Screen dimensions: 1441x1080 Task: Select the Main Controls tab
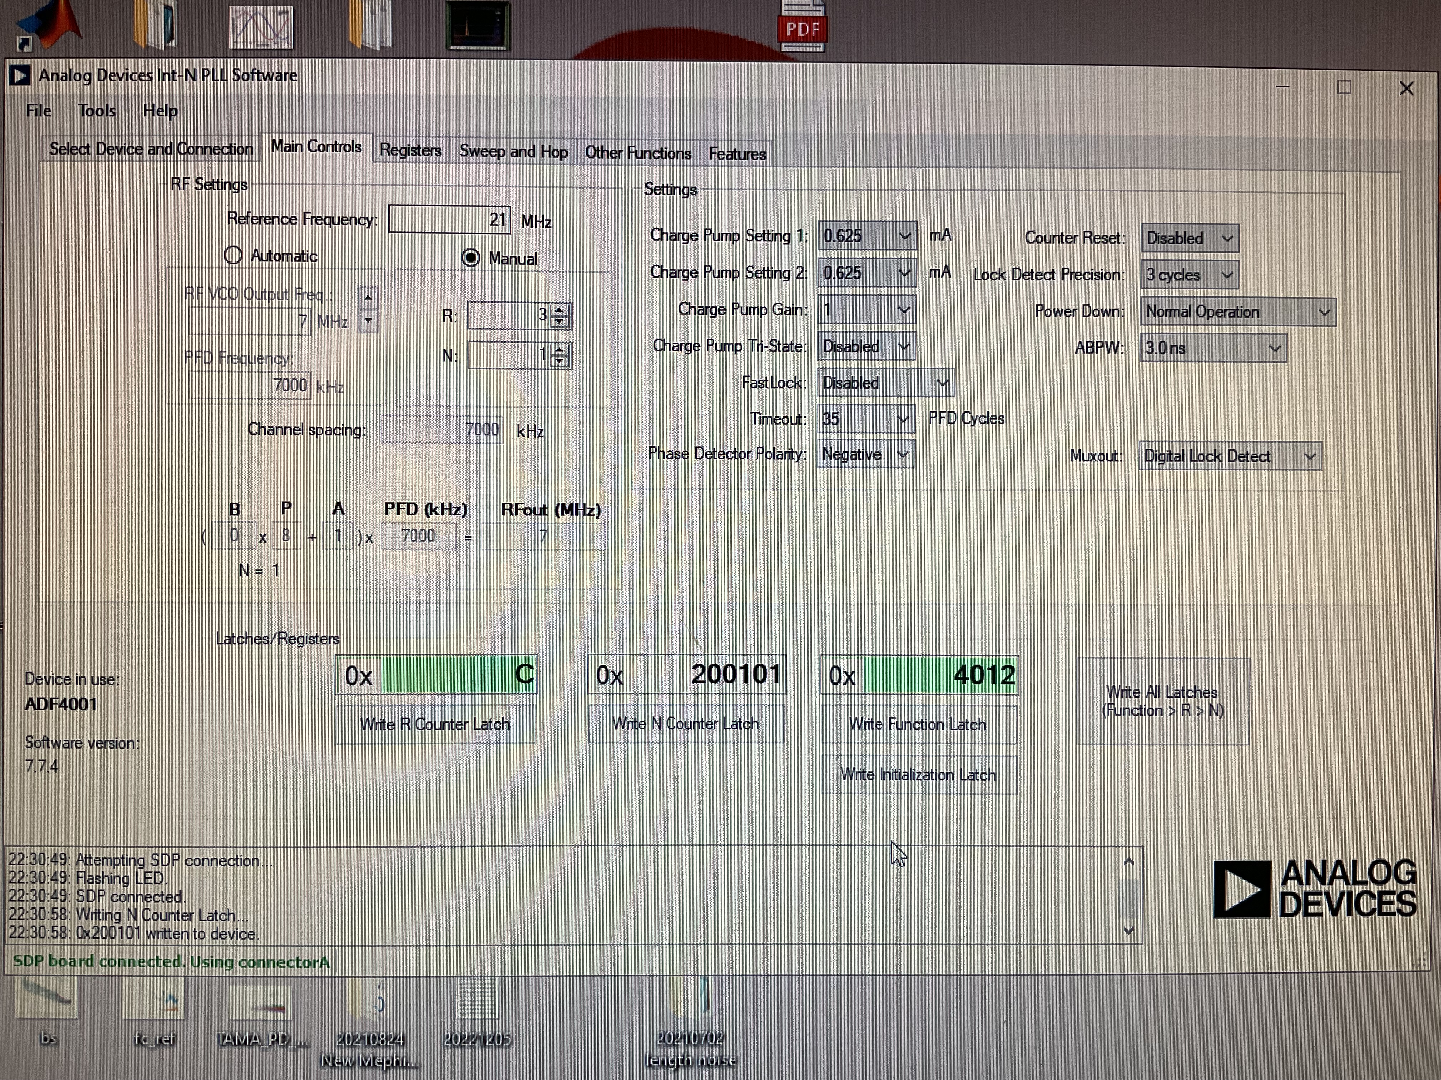click(x=316, y=147)
